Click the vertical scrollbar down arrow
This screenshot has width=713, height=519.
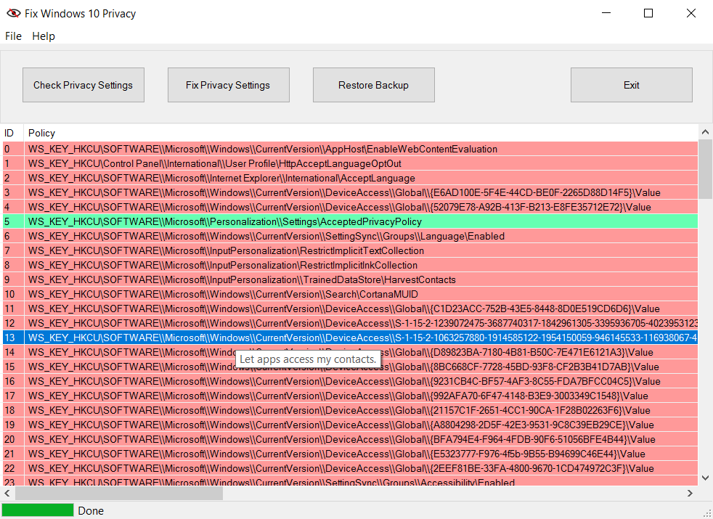point(705,478)
